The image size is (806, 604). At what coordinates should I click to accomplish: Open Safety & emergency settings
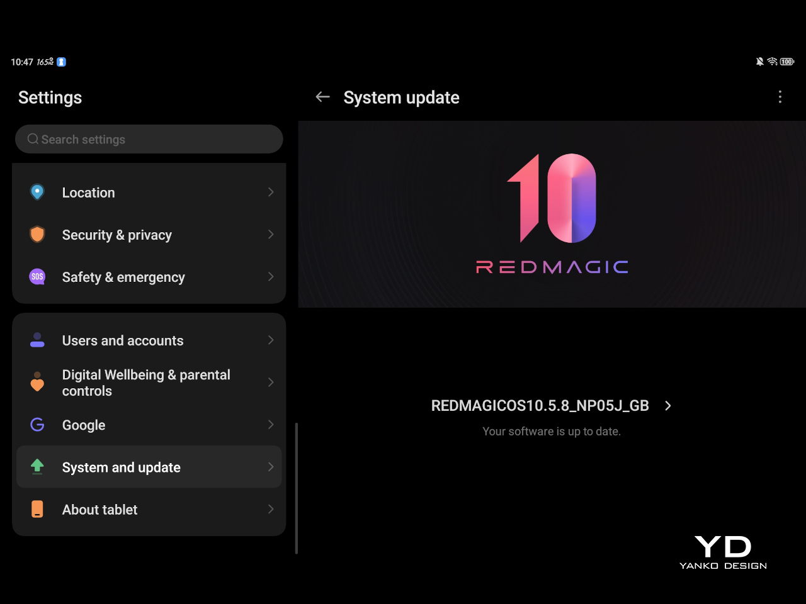123,277
